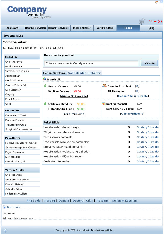Screen dimensions: 164x235
Task: Click the Domain Profilleri [0] count link
Action: tap(137, 86)
